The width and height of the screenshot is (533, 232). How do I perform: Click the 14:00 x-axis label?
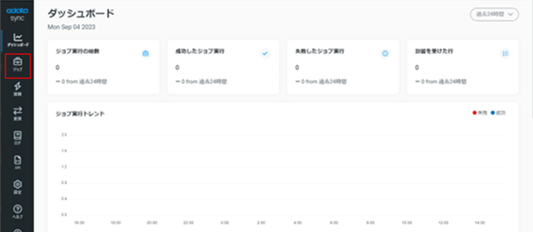click(x=480, y=223)
